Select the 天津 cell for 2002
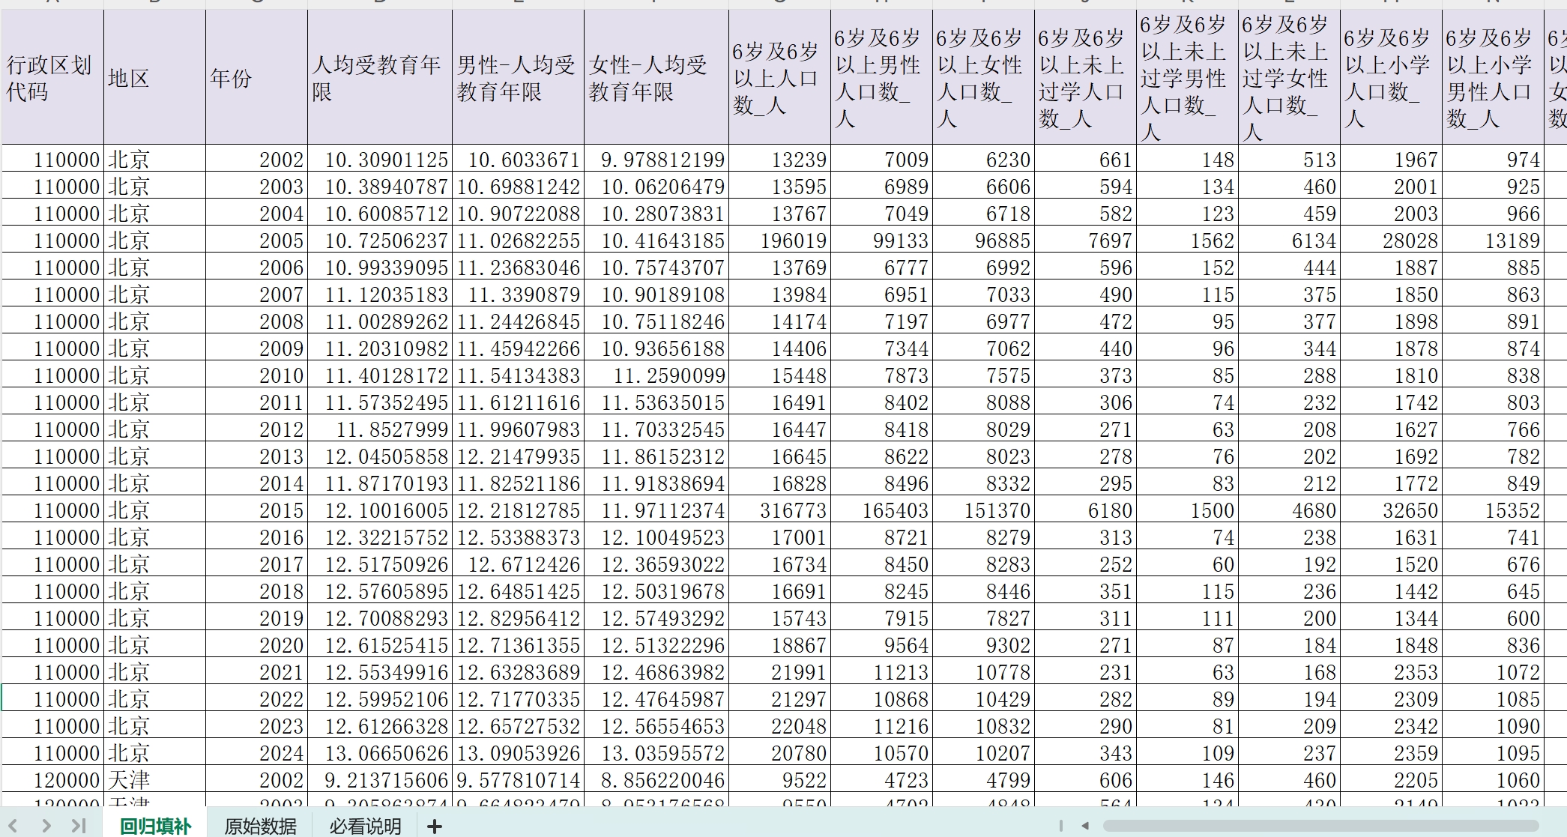1567x837 pixels. [x=154, y=780]
